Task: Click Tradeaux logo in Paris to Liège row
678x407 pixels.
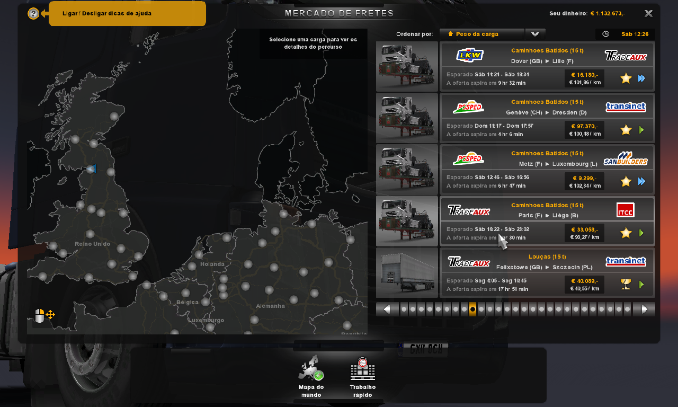Action: click(469, 210)
